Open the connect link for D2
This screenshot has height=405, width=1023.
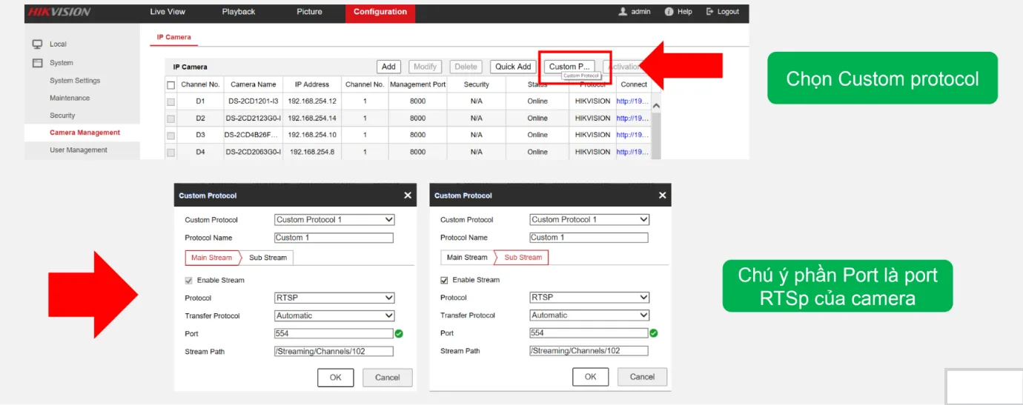coord(632,118)
